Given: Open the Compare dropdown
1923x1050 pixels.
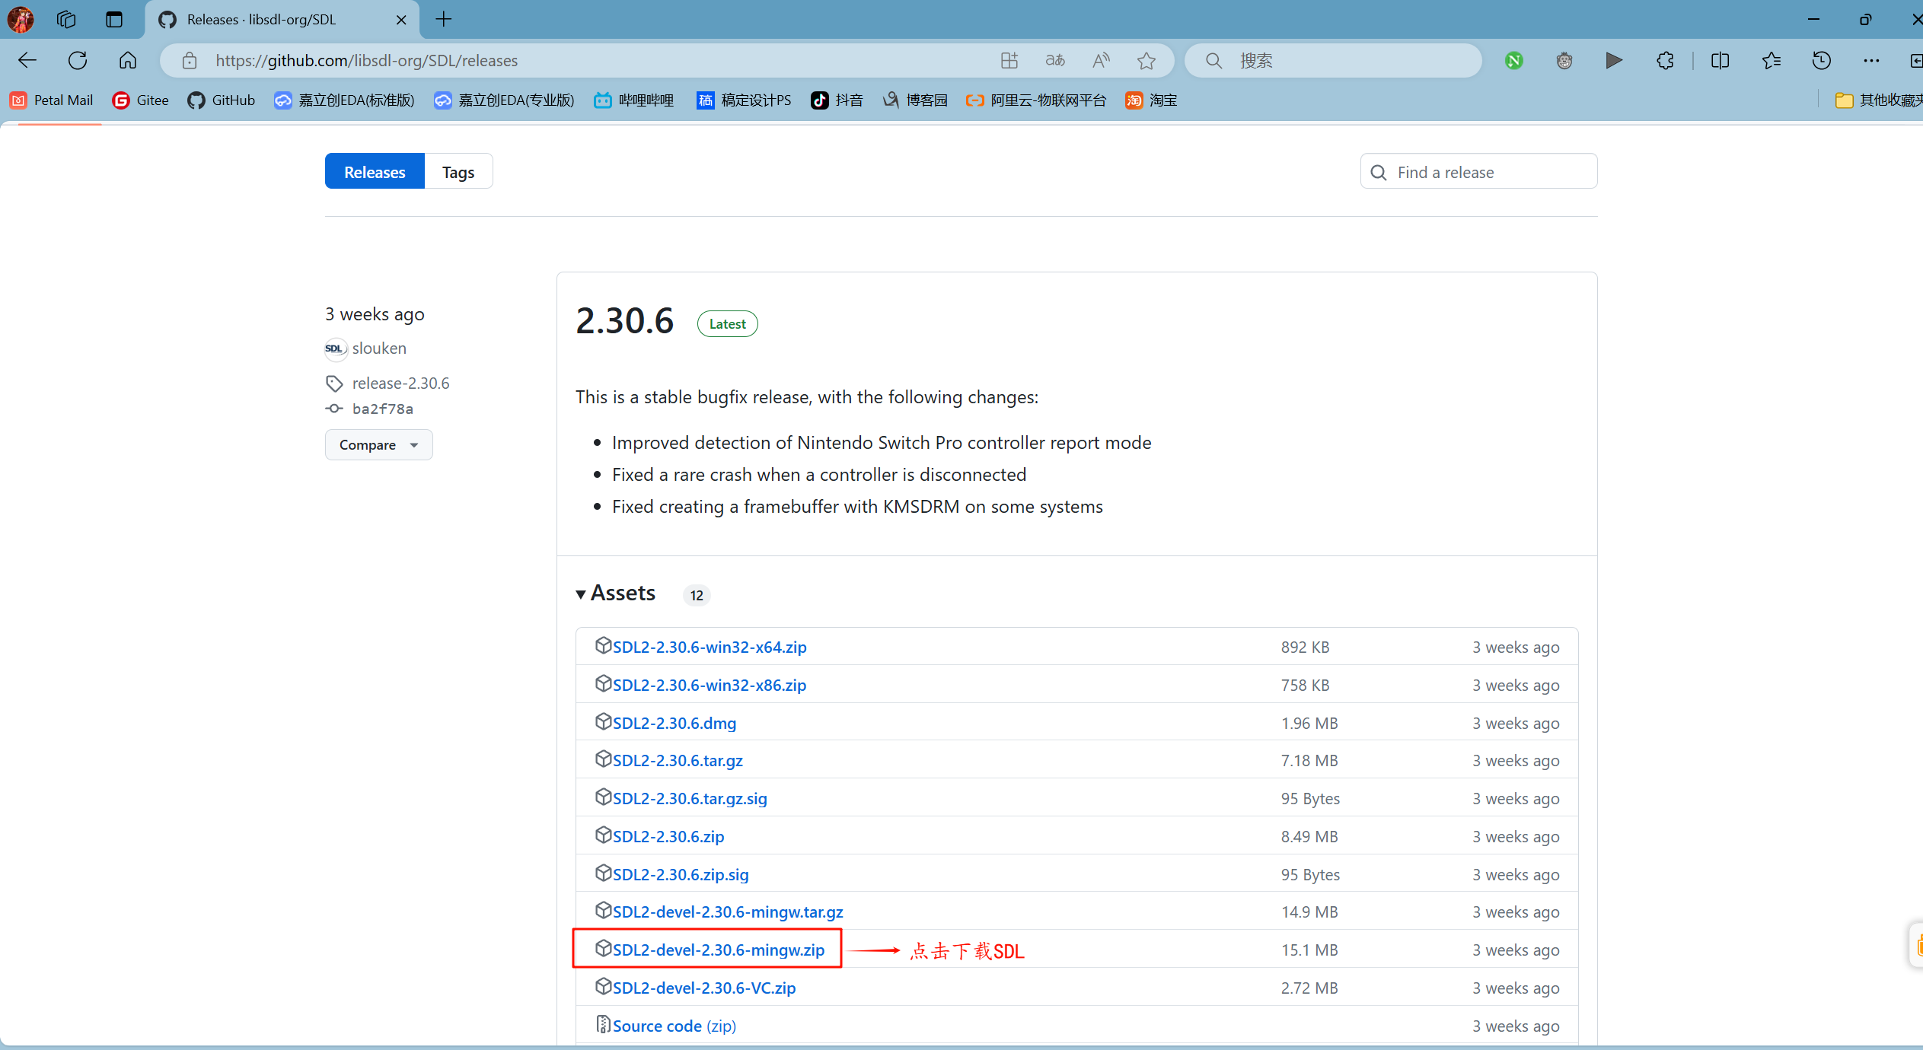Looking at the screenshot, I should 379,444.
